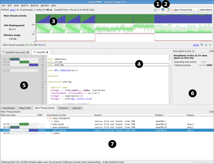
Task: Open the Help menu
Action: click(53, 5)
